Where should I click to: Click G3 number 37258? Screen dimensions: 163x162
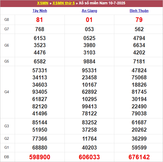tap(90, 130)
